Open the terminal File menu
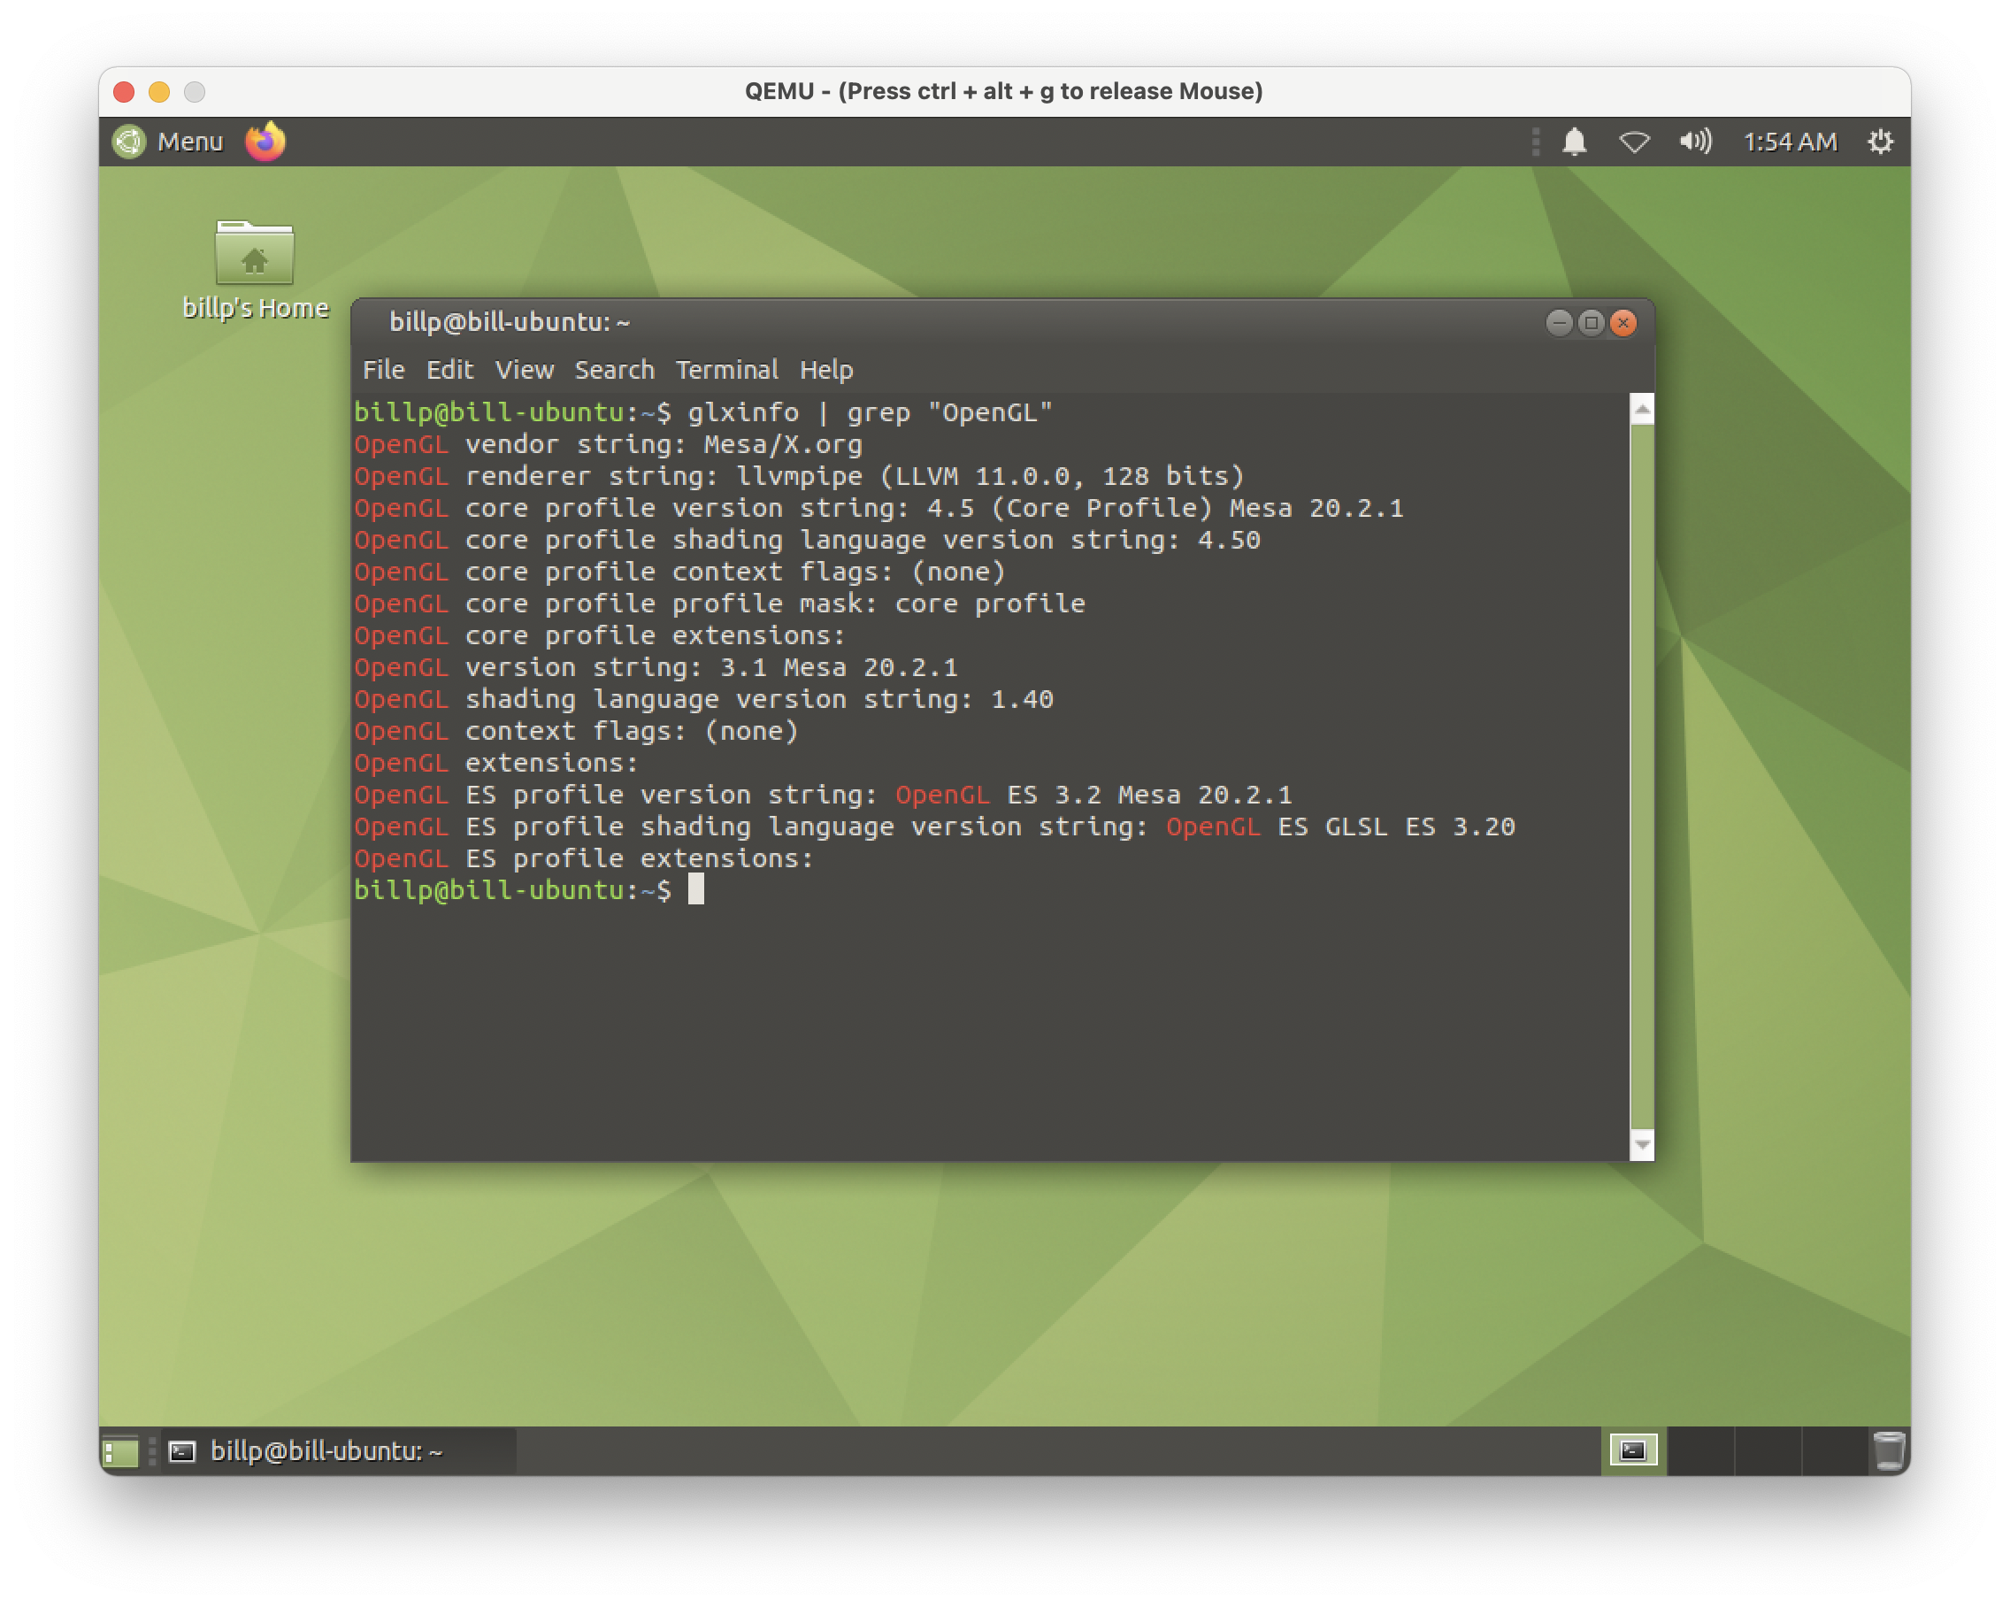This screenshot has height=1607, width=2010. pos(383,370)
